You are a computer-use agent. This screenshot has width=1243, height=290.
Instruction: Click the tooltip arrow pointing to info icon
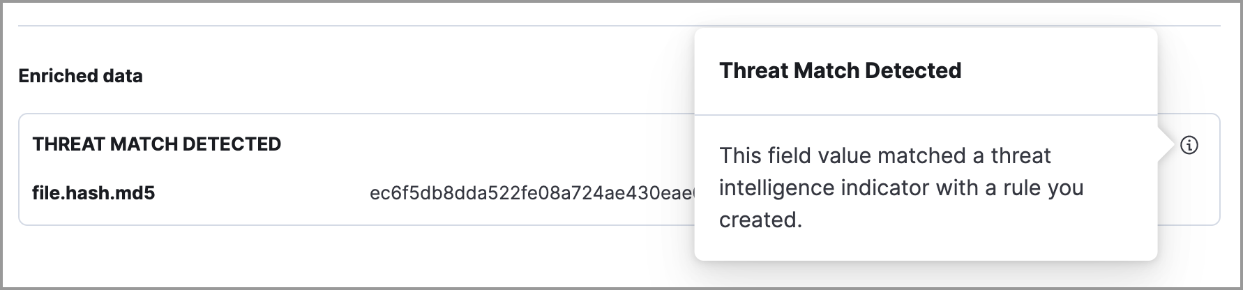coord(1164,146)
